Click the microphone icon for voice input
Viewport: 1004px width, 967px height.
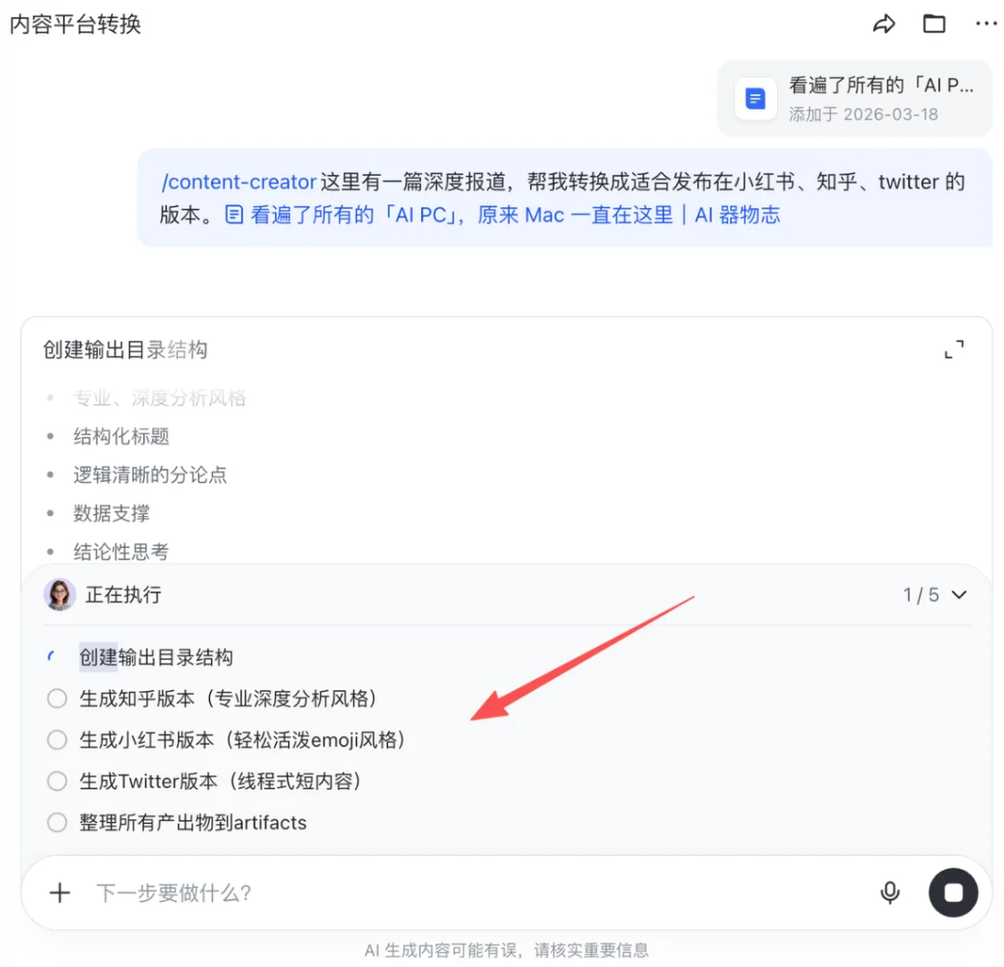click(890, 892)
